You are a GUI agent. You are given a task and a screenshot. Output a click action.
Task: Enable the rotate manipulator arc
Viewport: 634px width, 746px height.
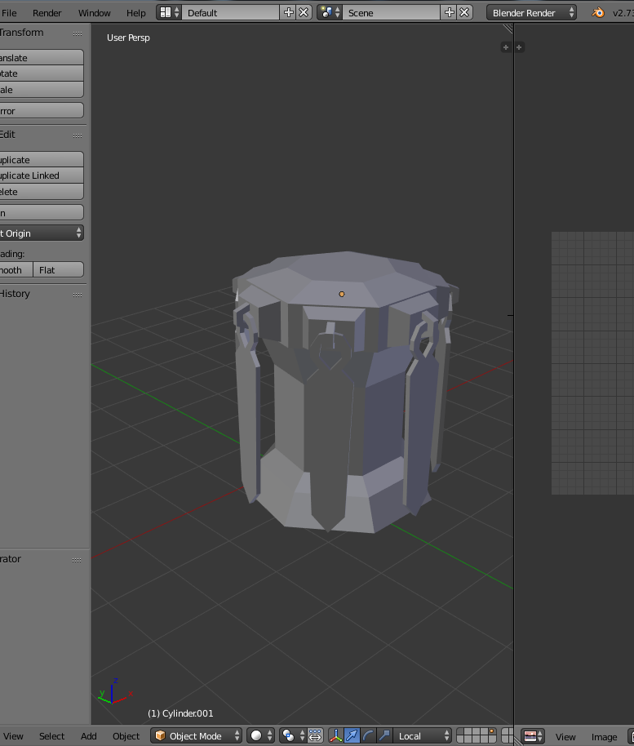pos(368,735)
